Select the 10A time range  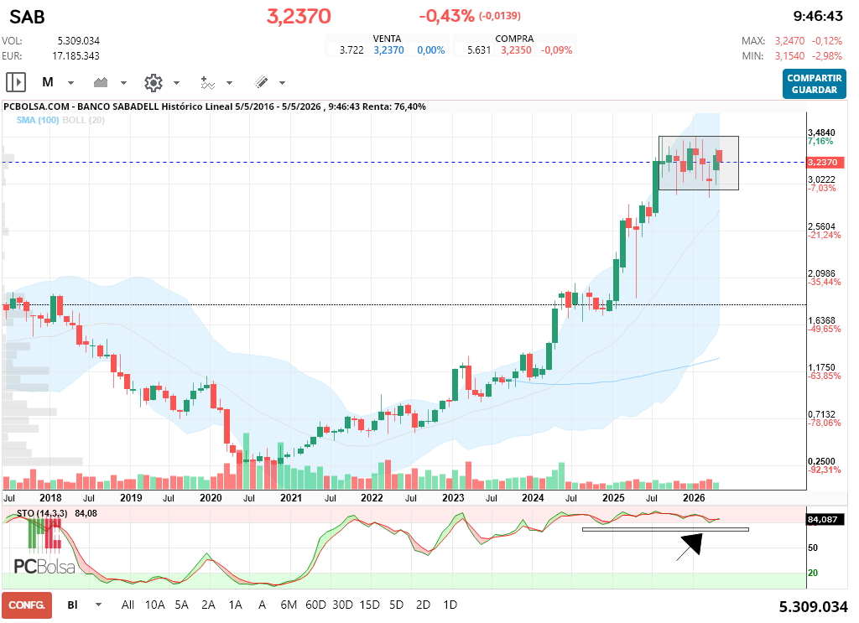tap(155, 605)
